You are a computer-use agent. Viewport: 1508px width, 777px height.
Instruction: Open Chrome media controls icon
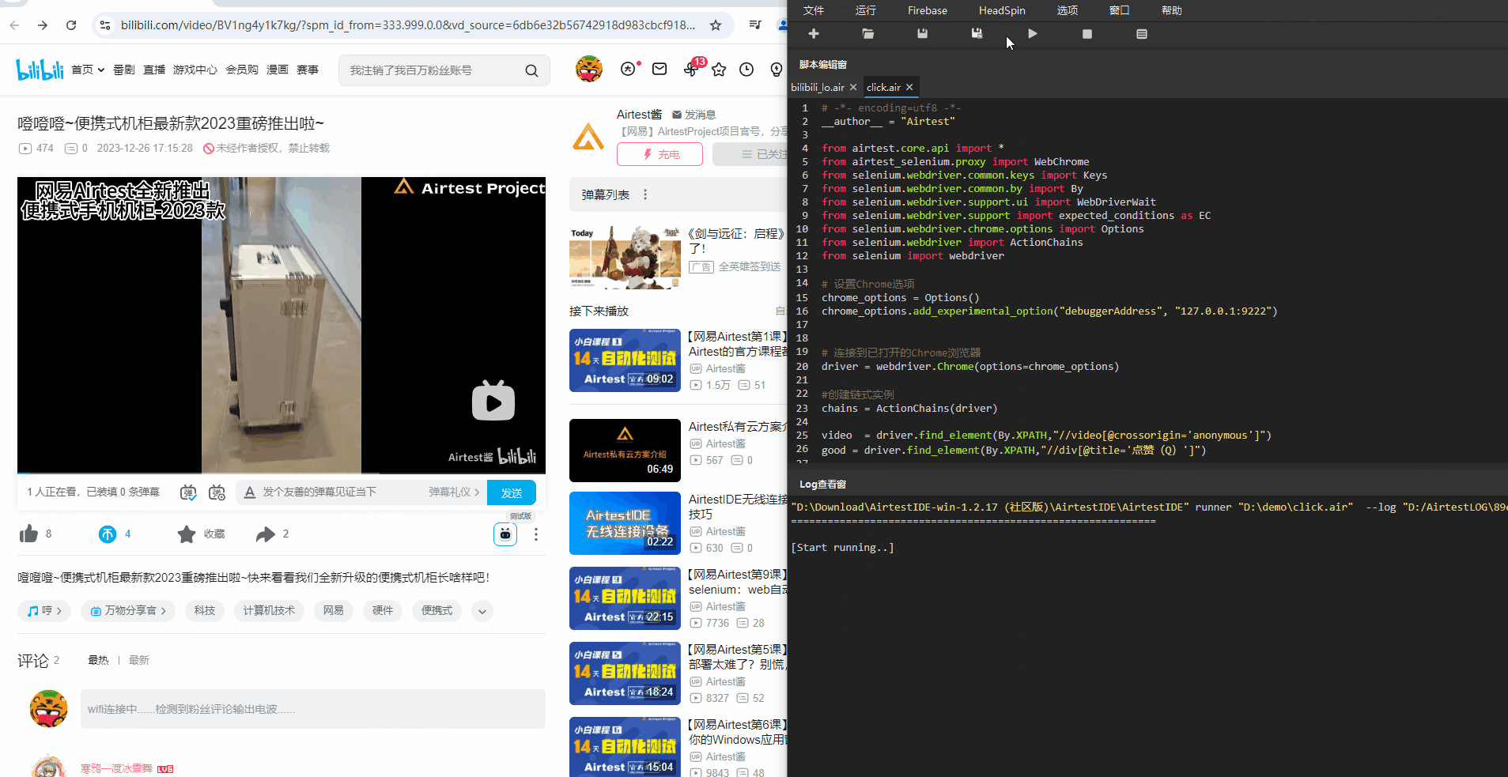(x=755, y=25)
